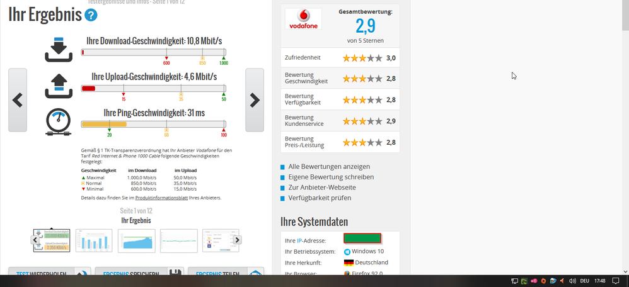
Task: Click the floppy disk save icon
Action: tap(175, 273)
